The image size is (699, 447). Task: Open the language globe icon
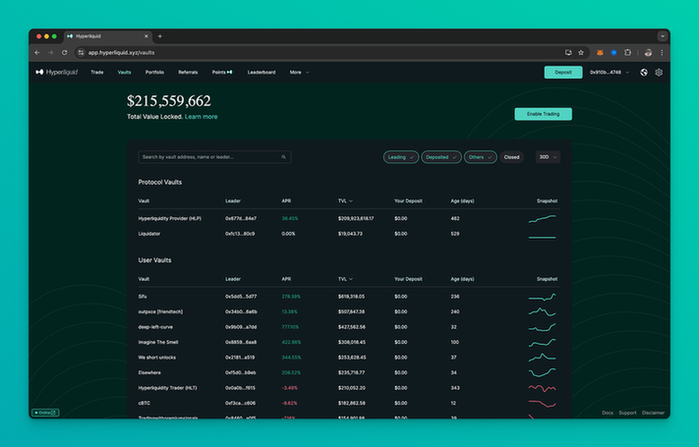click(644, 72)
